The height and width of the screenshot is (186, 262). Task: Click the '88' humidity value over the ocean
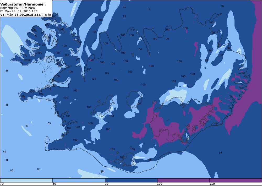tap(7, 160)
